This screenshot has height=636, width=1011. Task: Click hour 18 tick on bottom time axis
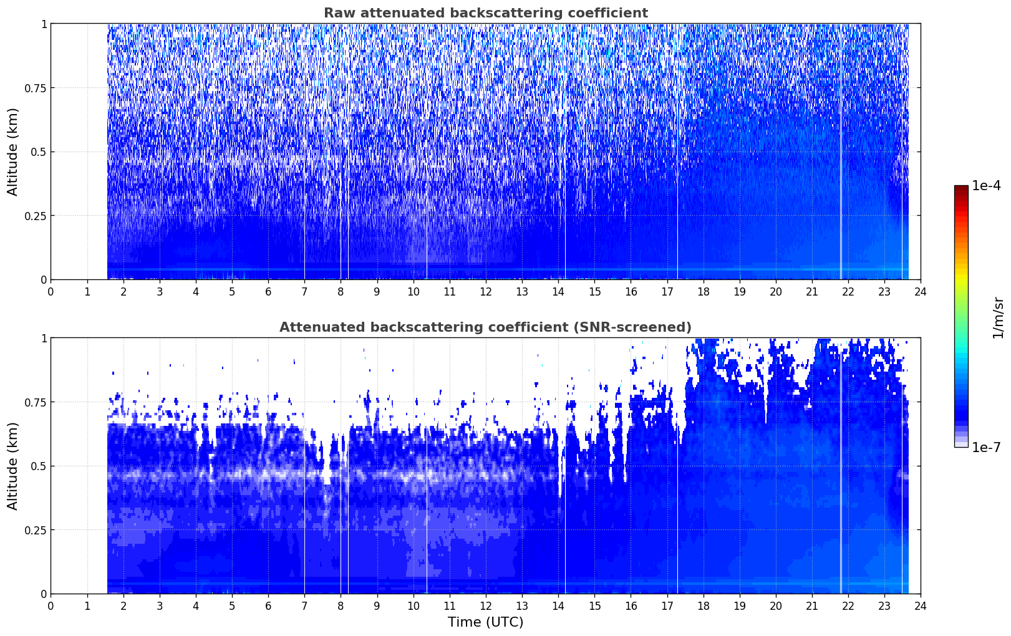[x=704, y=605]
